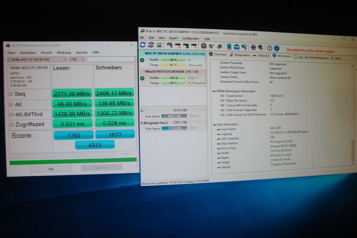Open the Sprache menu
The width and height of the screenshot is (357, 238).
81,52
